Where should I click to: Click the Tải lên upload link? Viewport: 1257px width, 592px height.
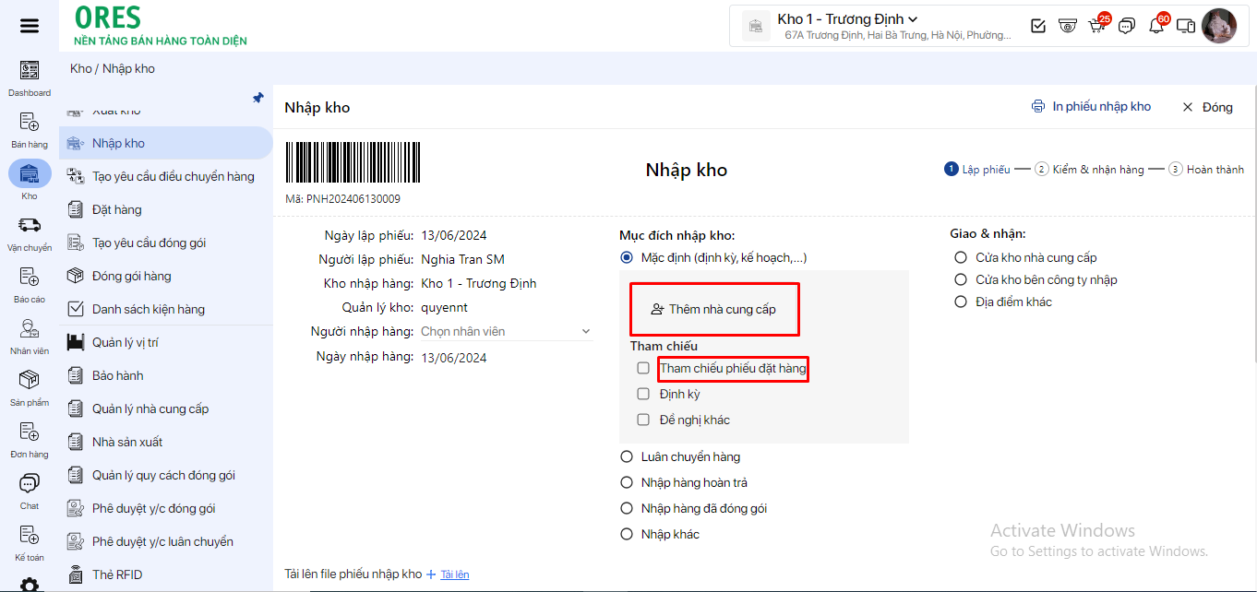click(454, 574)
